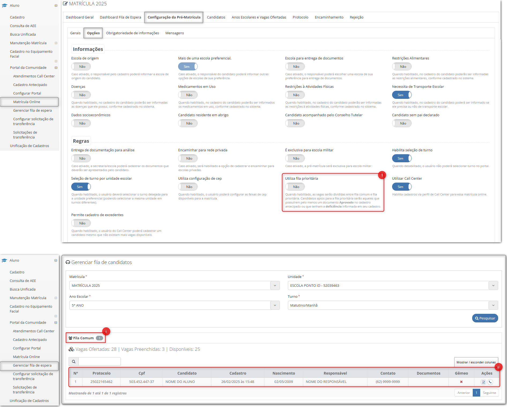Screen dimensions: 507x407
Task: Click CPF cell 503.452.447-37
Action: click(142, 382)
